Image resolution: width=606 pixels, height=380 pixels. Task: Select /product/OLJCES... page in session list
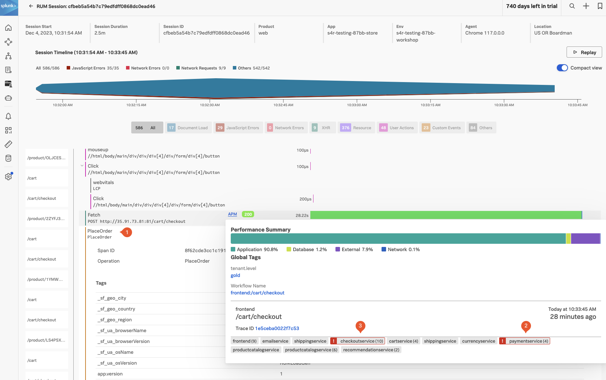(47, 158)
